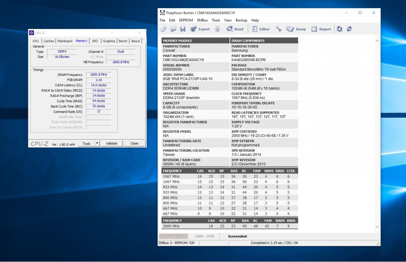Click the Report toolbar button
This screenshot has height=262, width=406.
pyautogui.click(x=321, y=29)
